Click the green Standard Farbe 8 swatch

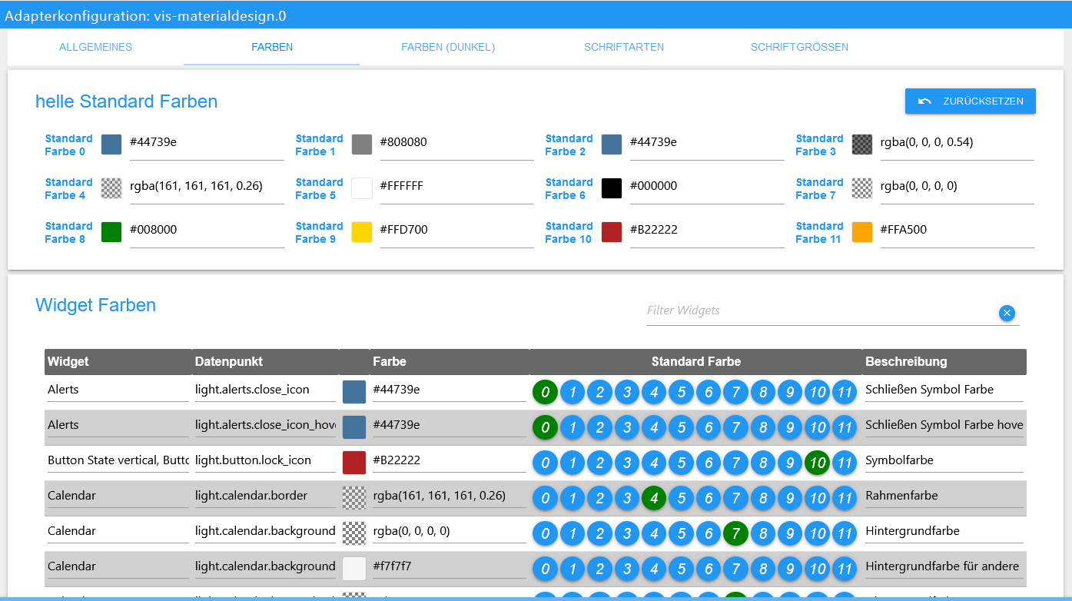(111, 232)
